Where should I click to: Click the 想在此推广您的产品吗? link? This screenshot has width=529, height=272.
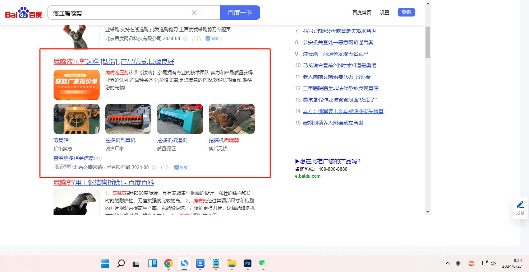pos(328,161)
